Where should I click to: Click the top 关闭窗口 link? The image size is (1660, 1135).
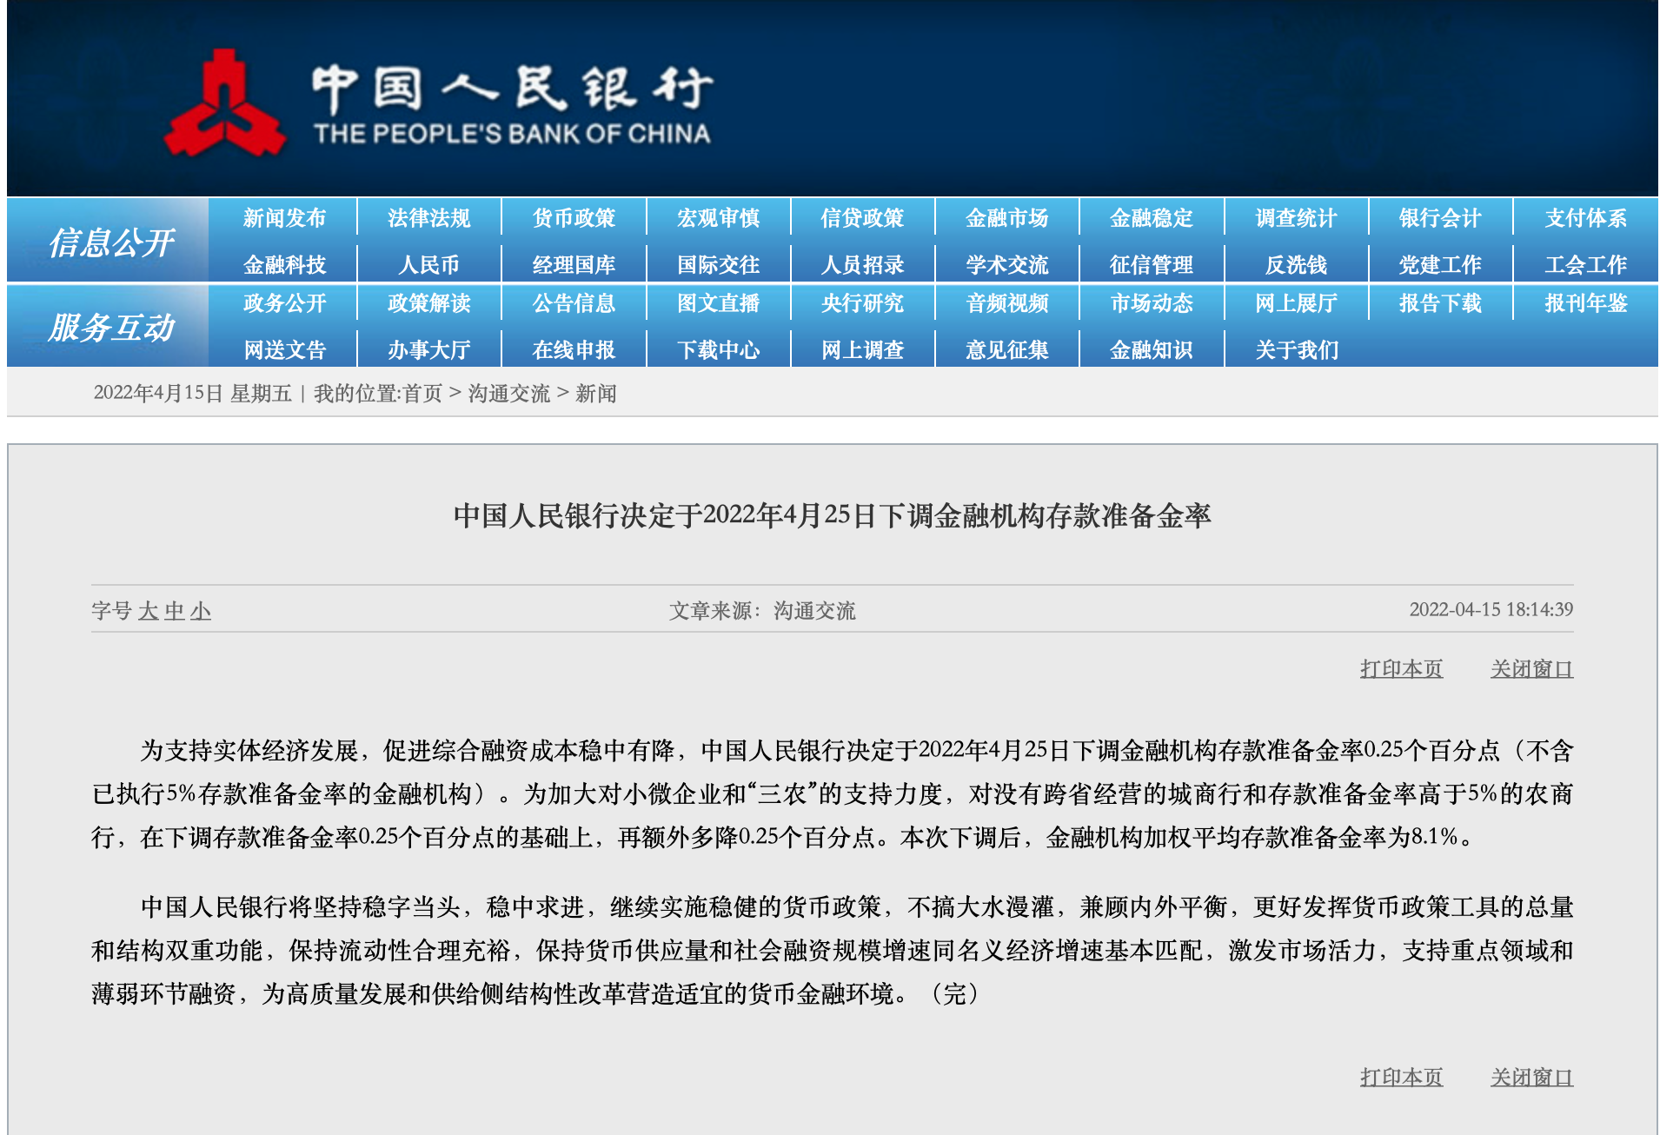coord(1531,669)
